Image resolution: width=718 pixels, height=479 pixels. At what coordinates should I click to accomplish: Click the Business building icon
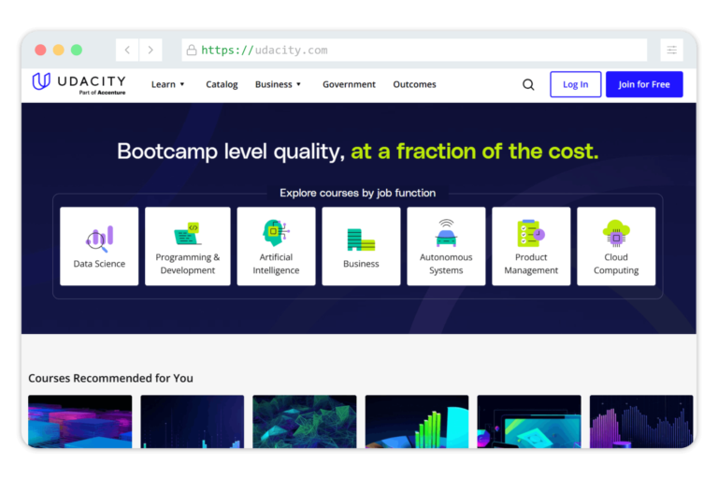click(361, 239)
